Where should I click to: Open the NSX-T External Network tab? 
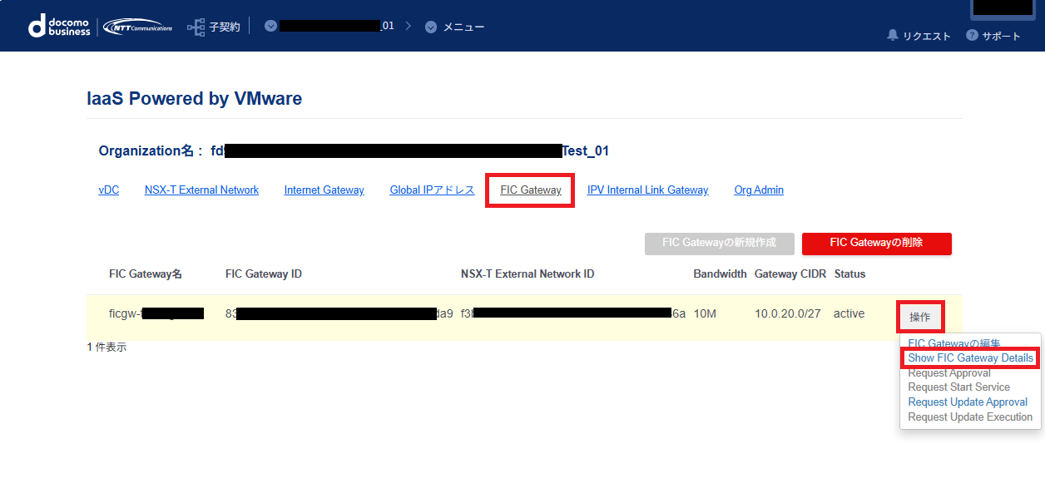click(x=201, y=190)
